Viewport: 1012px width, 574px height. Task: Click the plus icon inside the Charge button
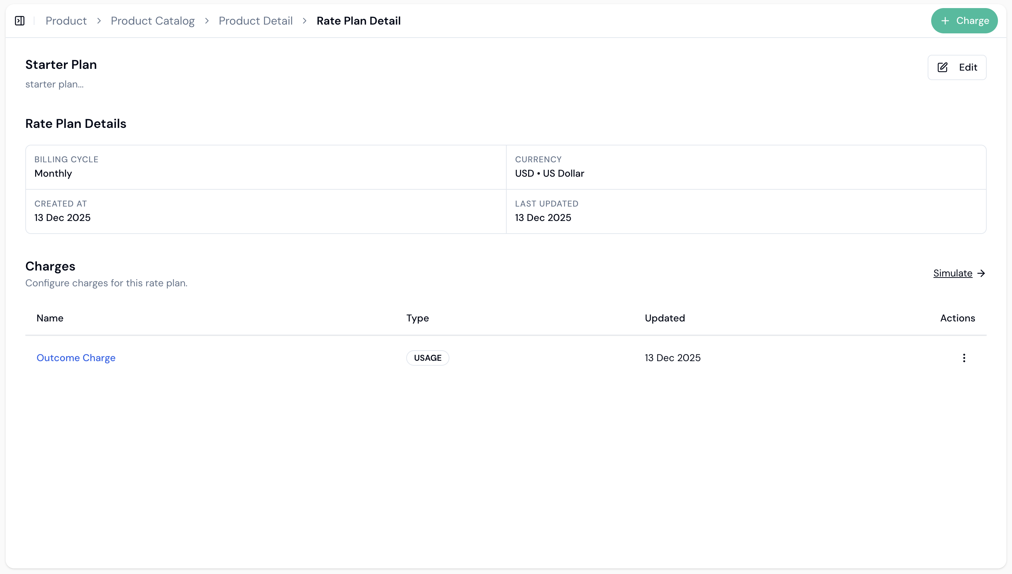(x=945, y=20)
